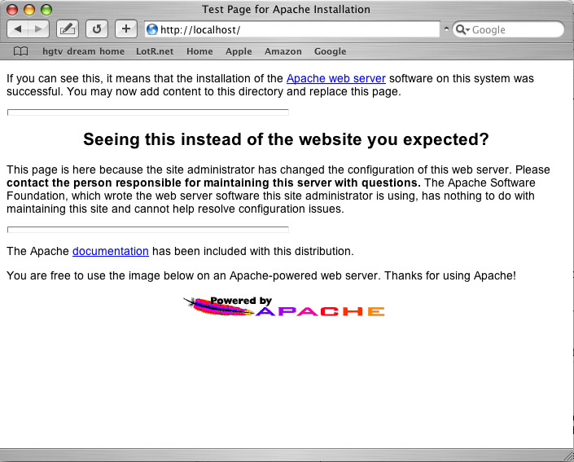
Task: Open the Apache documentation link
Action: point(110,251)
